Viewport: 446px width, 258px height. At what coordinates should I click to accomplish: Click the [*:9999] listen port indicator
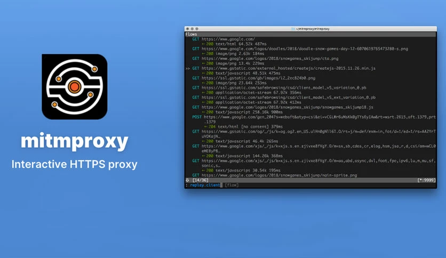[426, 180]
